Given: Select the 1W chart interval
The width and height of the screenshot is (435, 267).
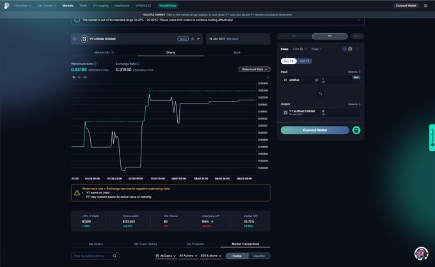Looking at the screenshot, I should 85,77.
